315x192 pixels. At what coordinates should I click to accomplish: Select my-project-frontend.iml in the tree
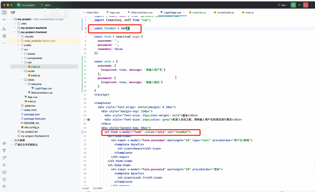(x=34, y=136)
